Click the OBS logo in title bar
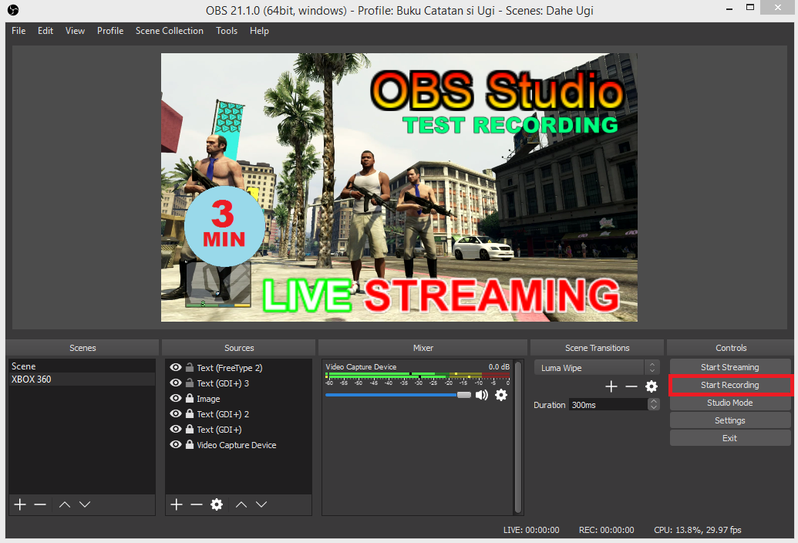 [x=13, y=10]
